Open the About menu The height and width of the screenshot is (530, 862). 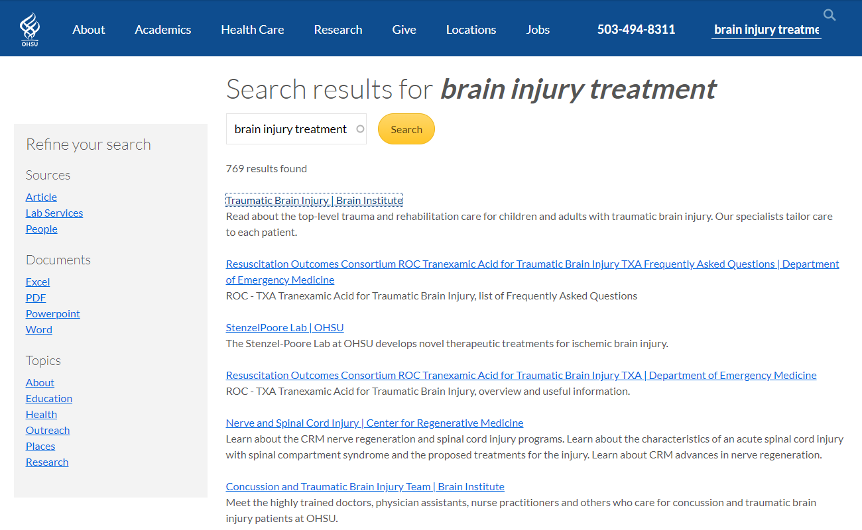pyautogui.click(x=89, y=30)
